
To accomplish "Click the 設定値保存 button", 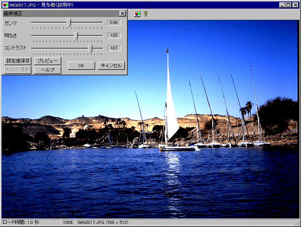I will tap(18, 61).
